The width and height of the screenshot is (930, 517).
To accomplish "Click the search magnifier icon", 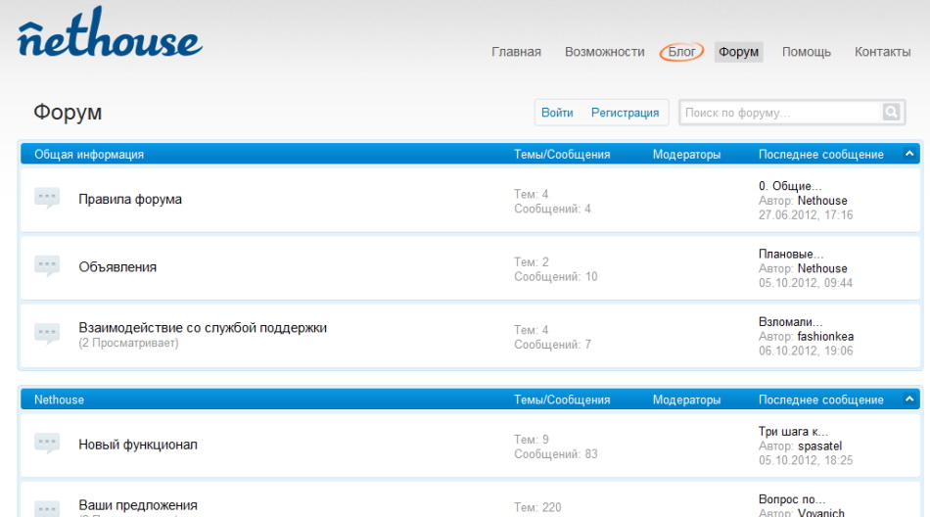I will coord(890,113).
